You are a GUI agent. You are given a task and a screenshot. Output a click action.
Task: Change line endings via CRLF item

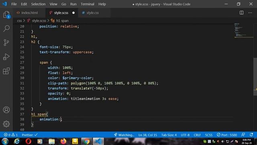pyautogui.click(x=197, y=135)
